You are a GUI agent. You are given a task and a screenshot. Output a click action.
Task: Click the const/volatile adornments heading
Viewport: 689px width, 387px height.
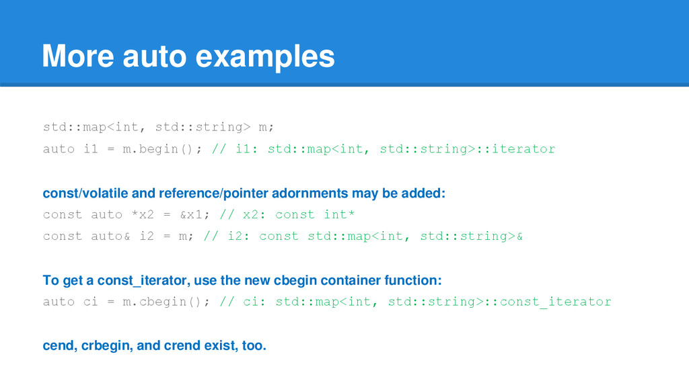point(244,193)
